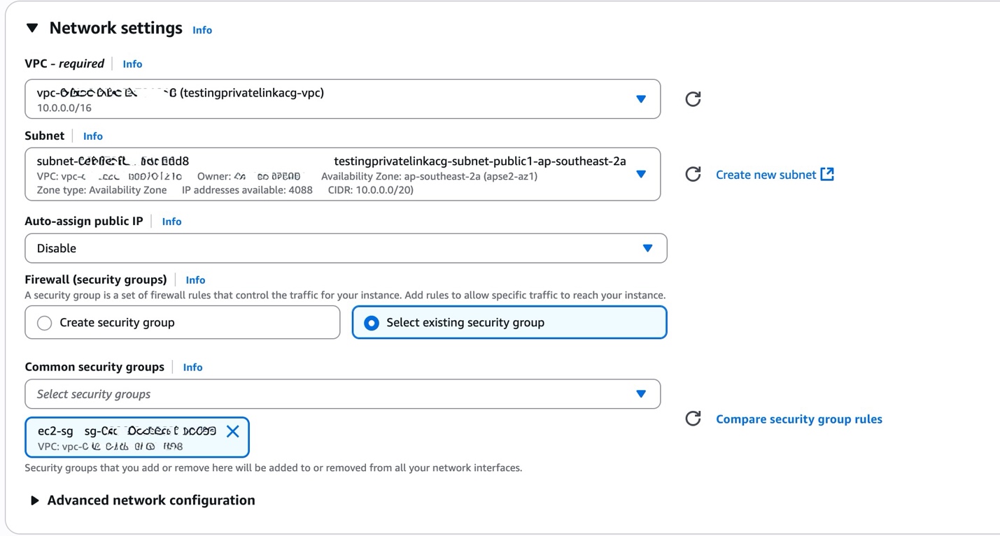Expand Advanced network configuration

35,500
